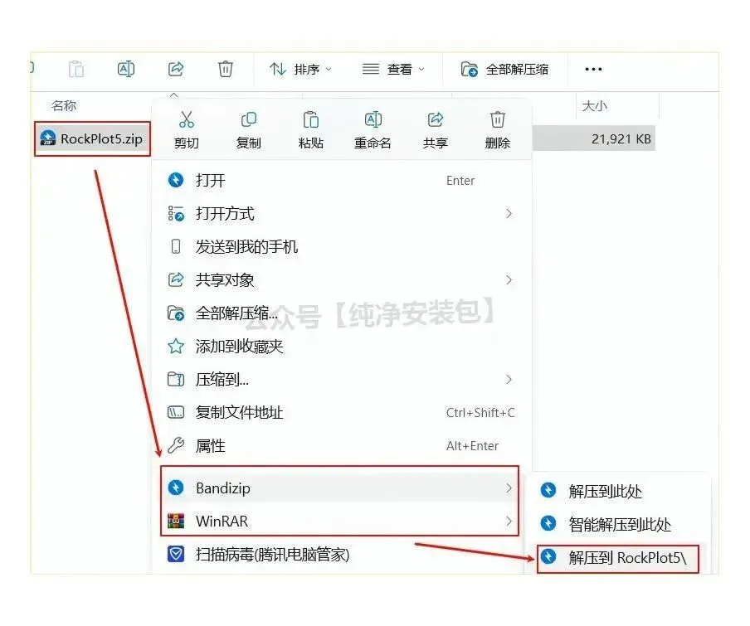This screenshot has height=626, width=750.
Task: Click the wrench icon beside 属性
Action: click(176, 445)
